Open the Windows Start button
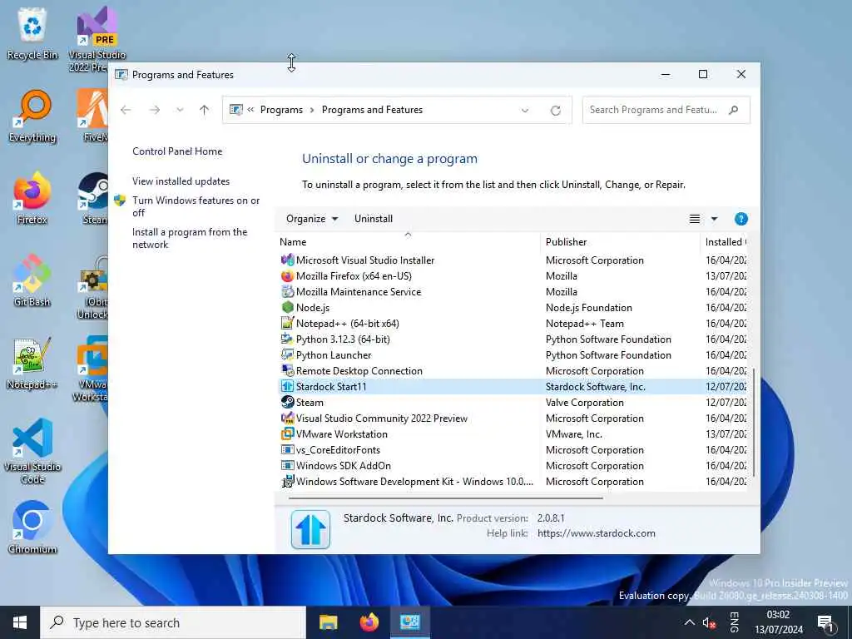 (x=20, y=622)
